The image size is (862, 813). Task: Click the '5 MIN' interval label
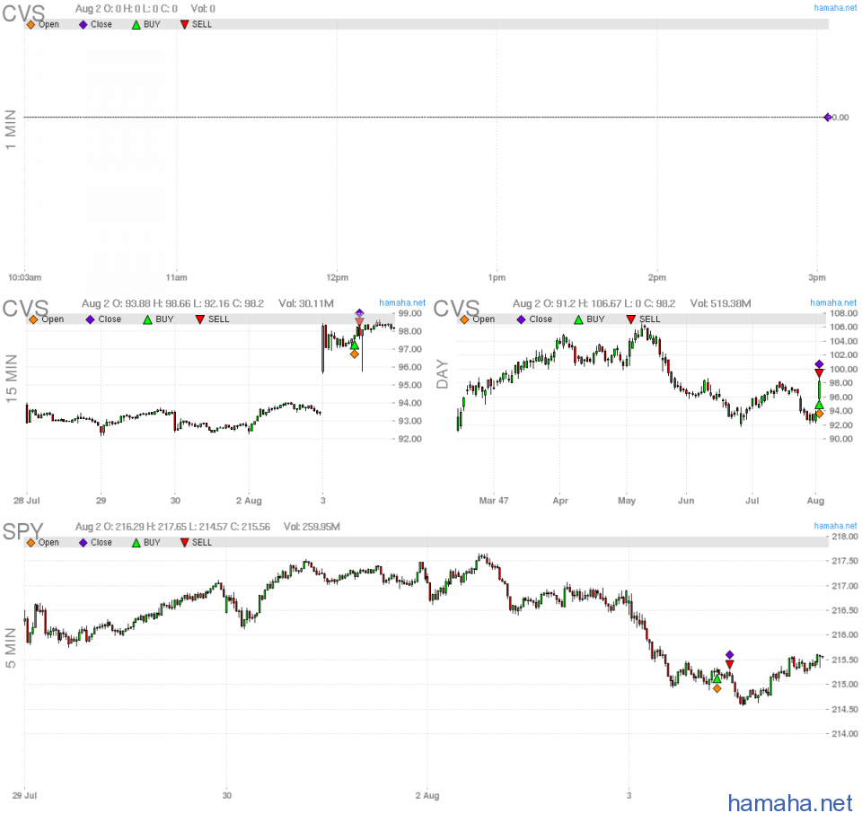11,649
